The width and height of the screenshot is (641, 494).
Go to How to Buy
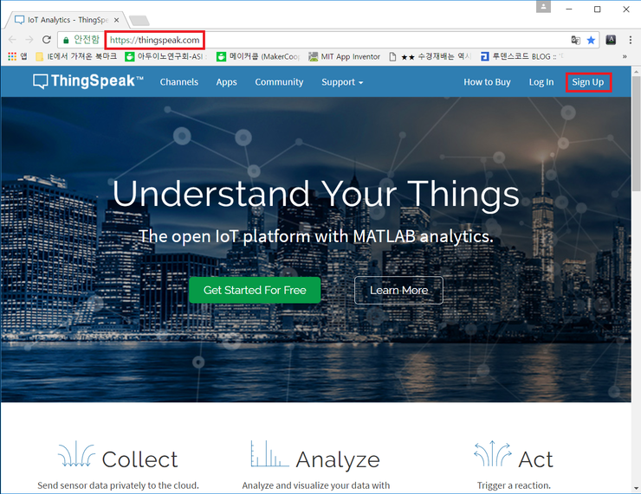tap(487, 82)
